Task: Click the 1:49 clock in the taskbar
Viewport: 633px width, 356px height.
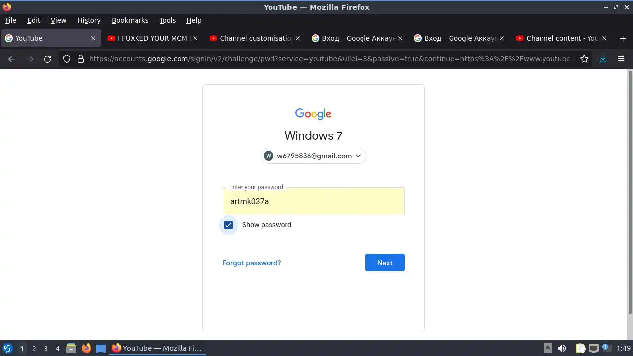Action: pos(623,348)
